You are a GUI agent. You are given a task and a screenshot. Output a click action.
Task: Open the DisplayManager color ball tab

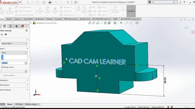23,26
